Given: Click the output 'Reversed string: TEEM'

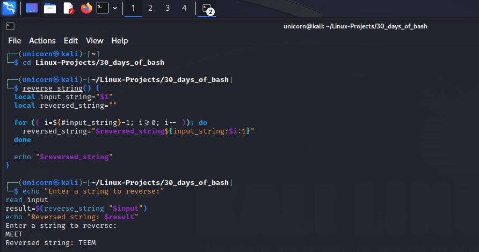Looking at the screenshot, I should 50,242.
